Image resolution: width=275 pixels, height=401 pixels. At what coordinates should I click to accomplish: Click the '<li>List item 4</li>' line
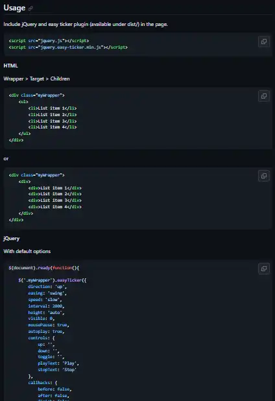53,127
